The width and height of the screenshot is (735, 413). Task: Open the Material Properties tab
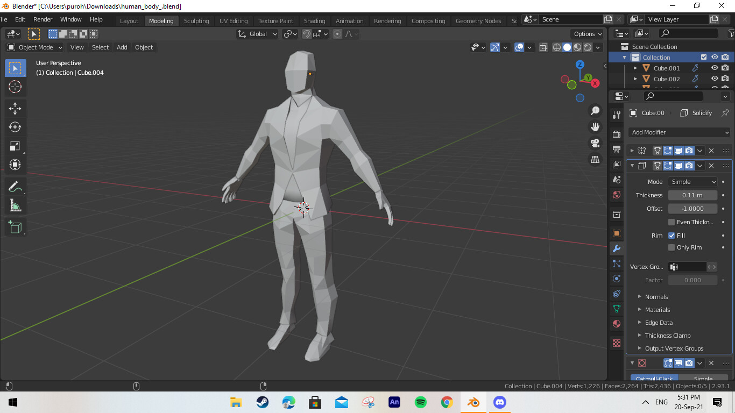coord(616,323)
